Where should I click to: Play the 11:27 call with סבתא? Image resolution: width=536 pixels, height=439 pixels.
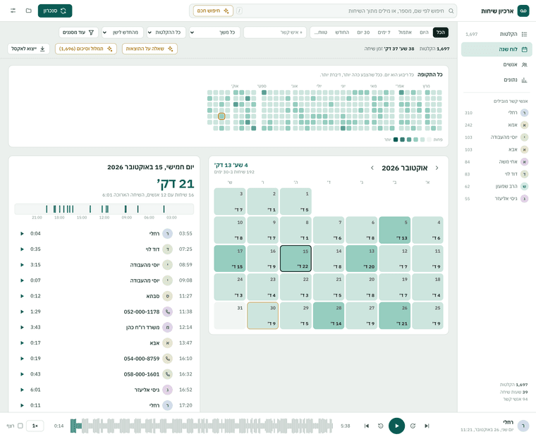pyautogui.click(x=22, y=296)
